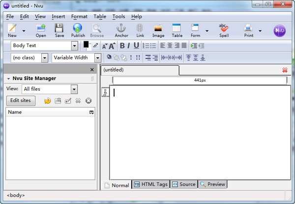The image size is (295, 204).
Task: Switch to the Preview tab
Action: pos(212,184)
